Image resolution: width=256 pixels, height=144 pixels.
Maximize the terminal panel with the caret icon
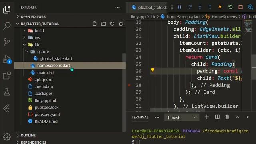(x=237, y=117)
